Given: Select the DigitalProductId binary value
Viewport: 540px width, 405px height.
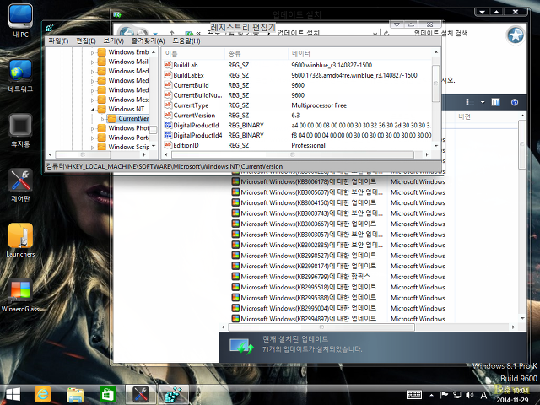Looking at the screenshot, I should pyautogui.click(x=196, y=126).
